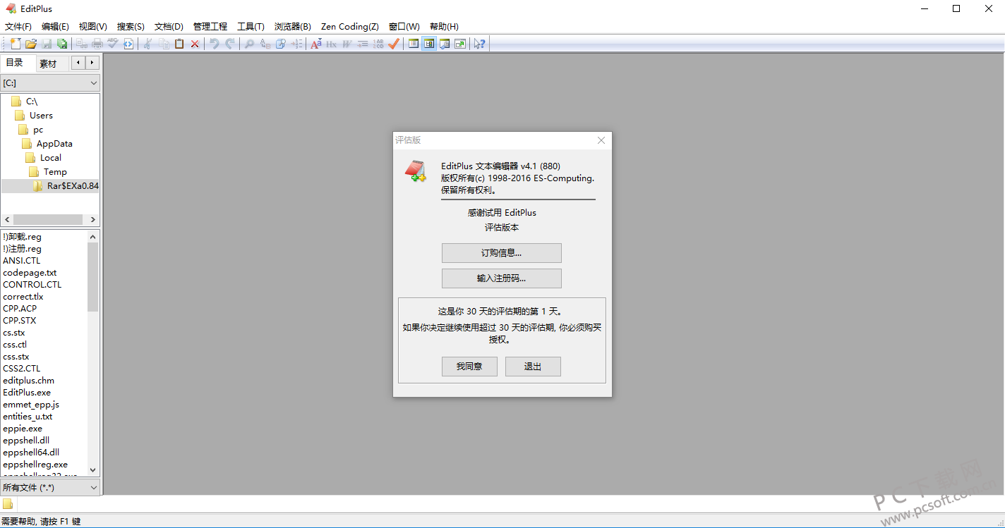
Task: Click directory tree horizontal scrollbar right arrow
Action: (x=93, y=220)
